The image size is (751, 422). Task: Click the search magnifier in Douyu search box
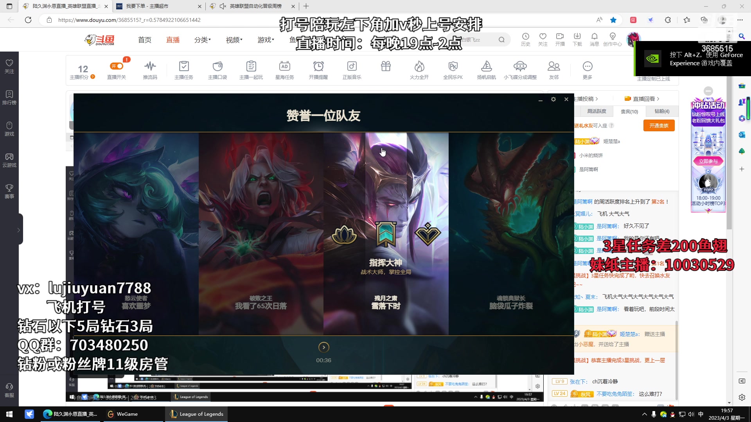(x=501, y=40)
